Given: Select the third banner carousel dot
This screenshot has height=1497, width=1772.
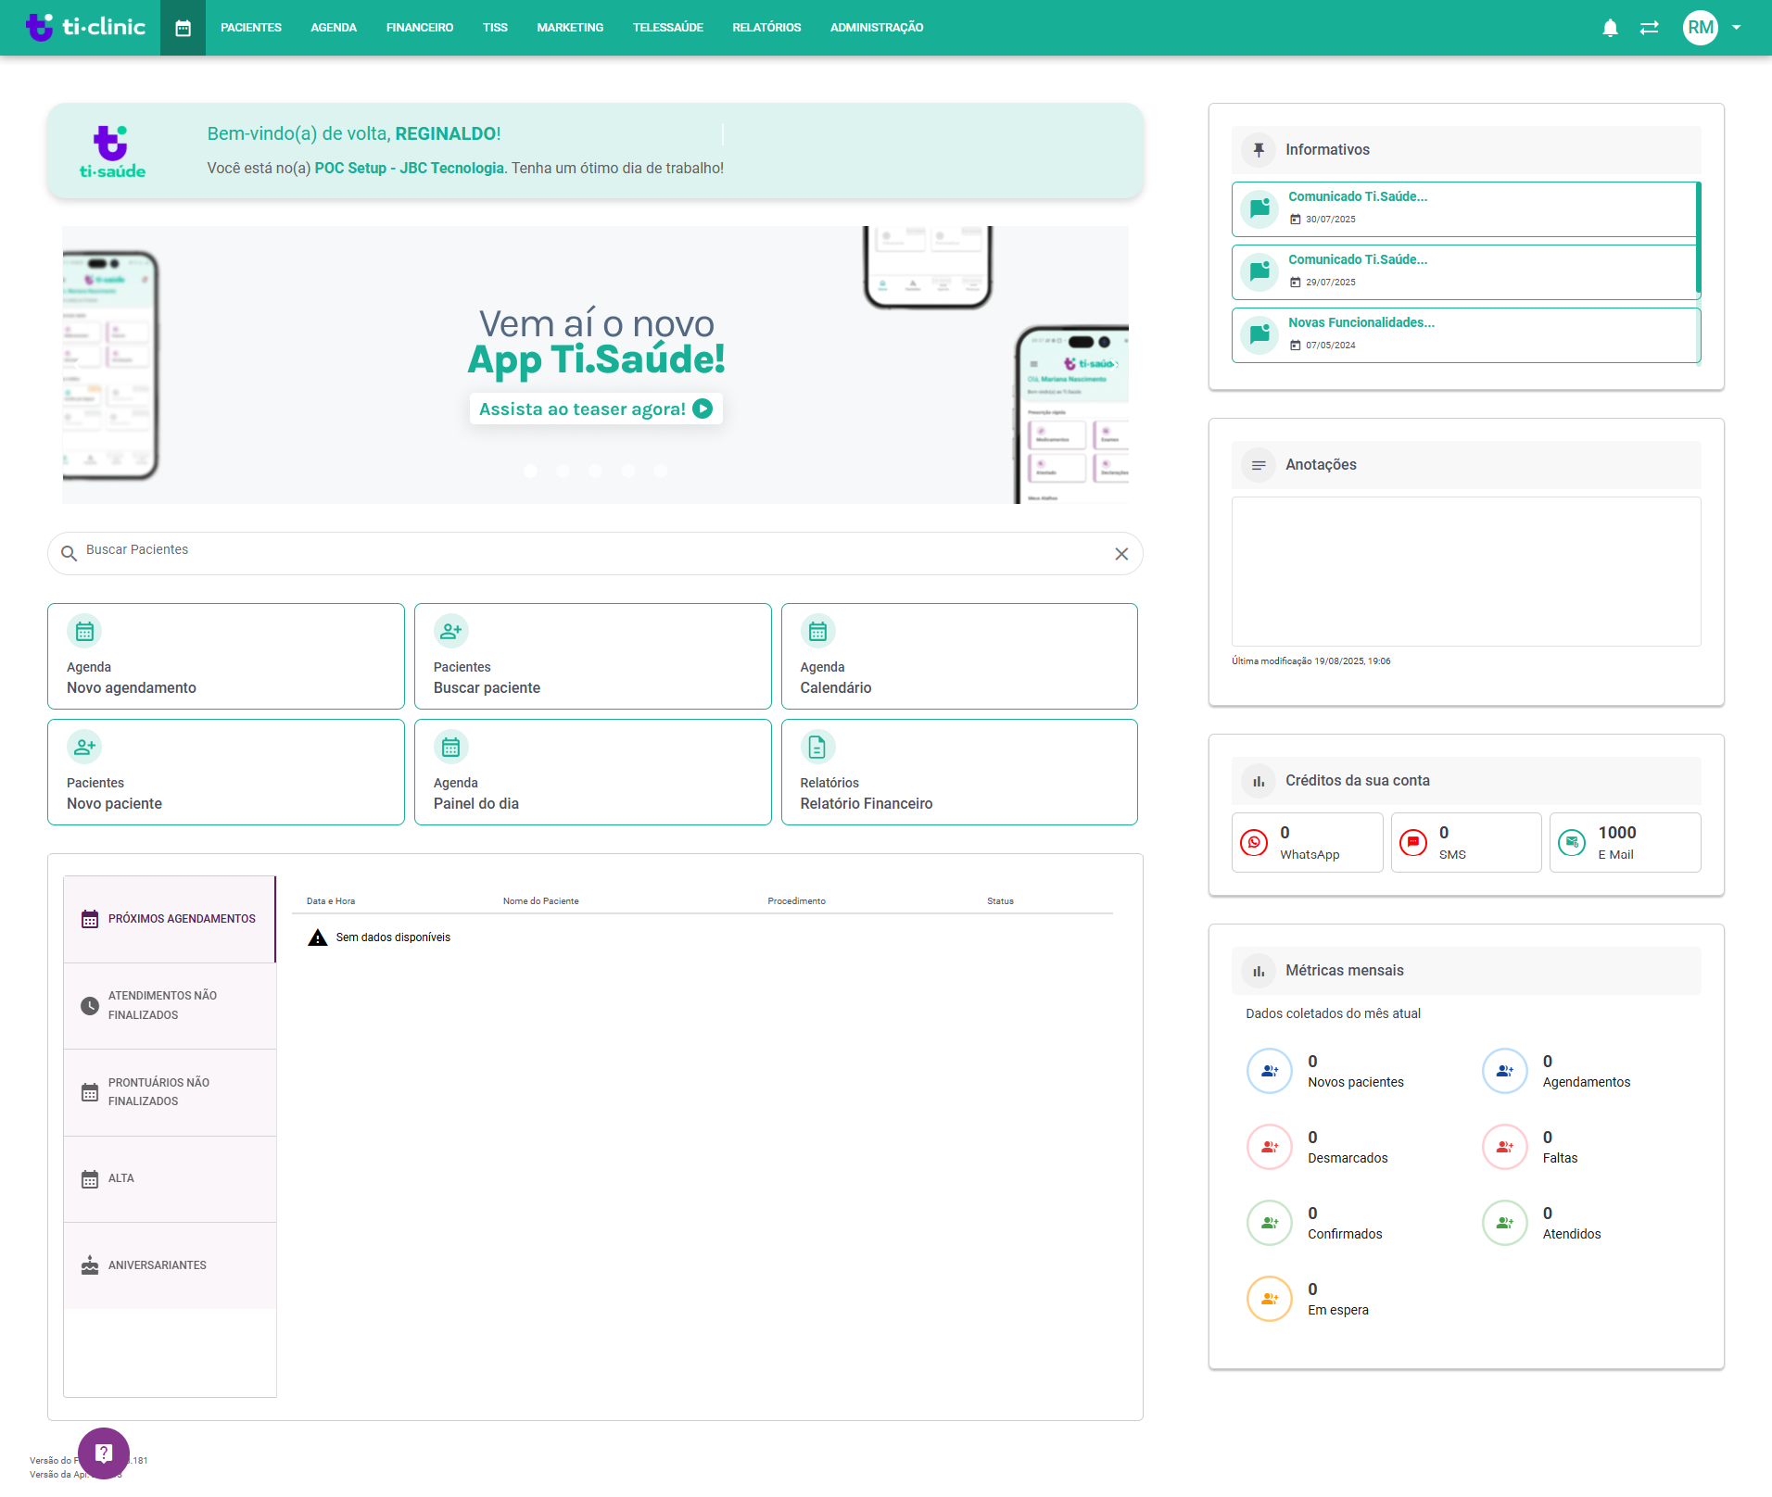Looking at the screenshot, I should click(596, 471).
